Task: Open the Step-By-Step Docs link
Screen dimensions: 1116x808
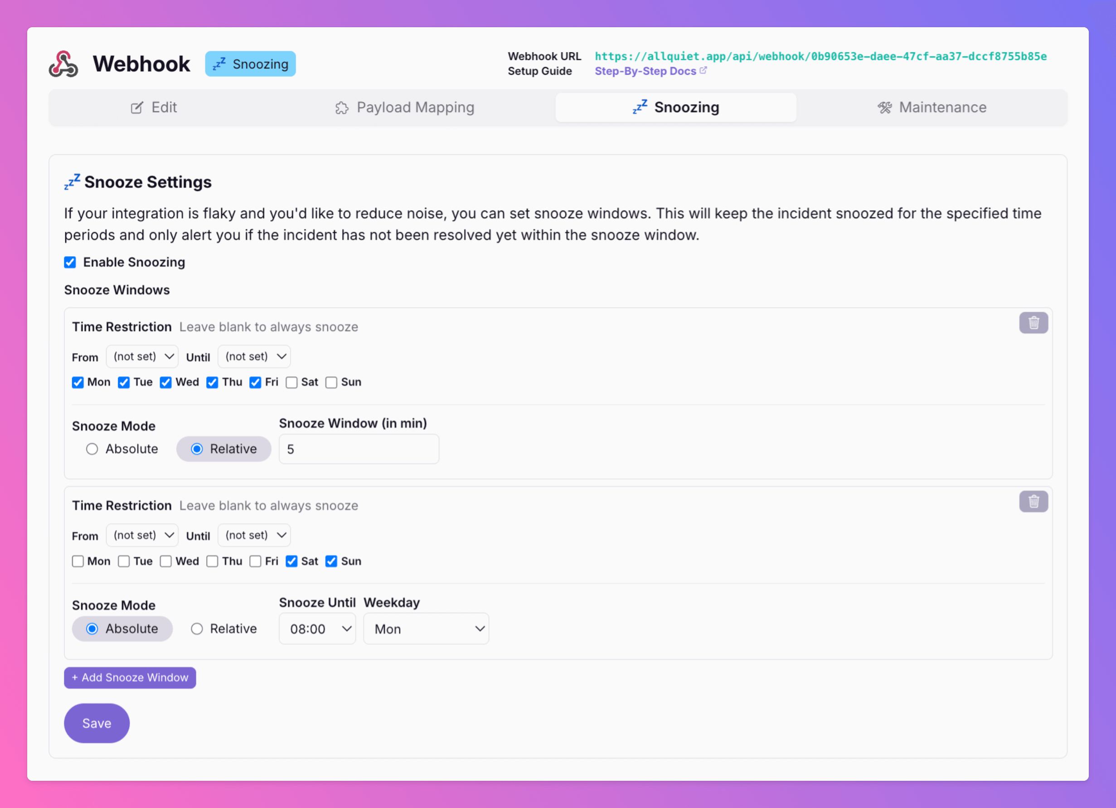Action: coord(645,71)
